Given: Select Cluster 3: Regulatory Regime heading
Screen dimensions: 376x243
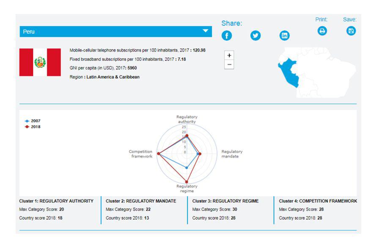Looking at the screenshot, I should coord(225,201).
